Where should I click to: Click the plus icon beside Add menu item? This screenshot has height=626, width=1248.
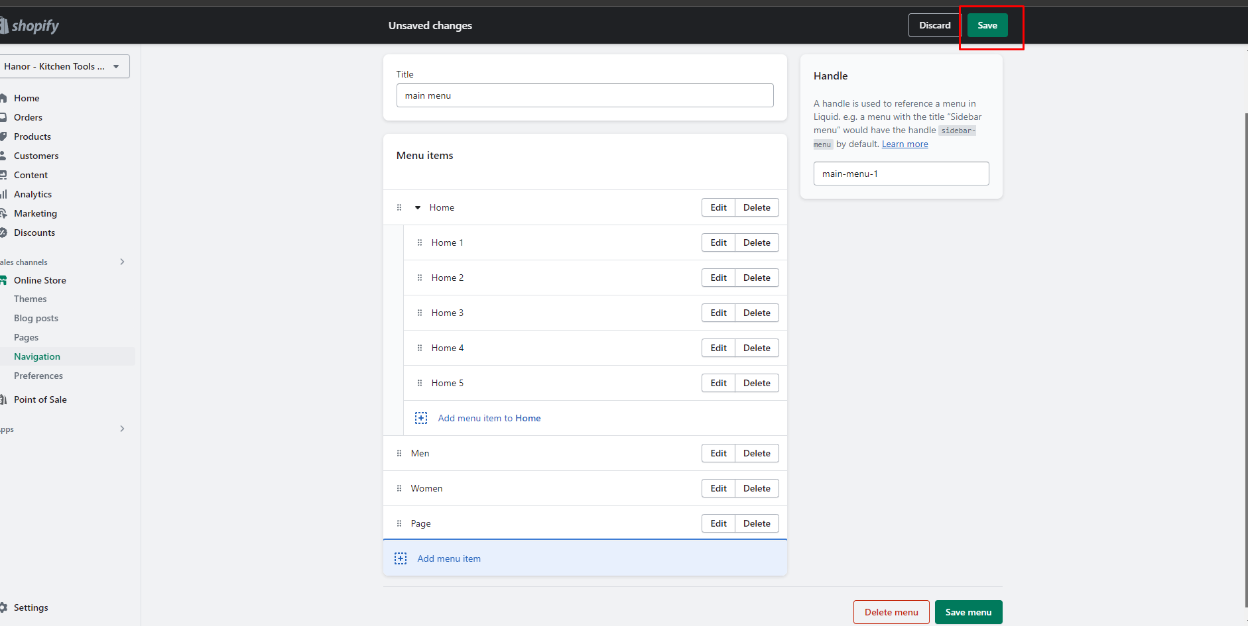[x=401, y=558]
